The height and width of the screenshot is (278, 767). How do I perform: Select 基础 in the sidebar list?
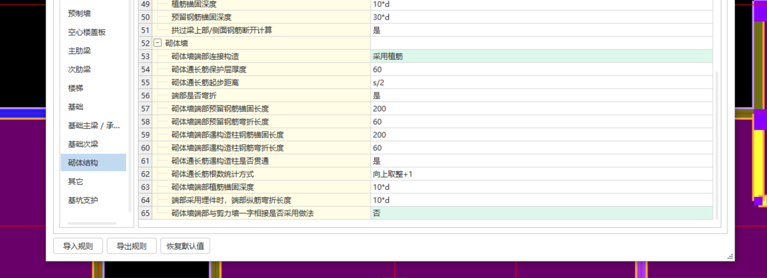coord(76,107)
